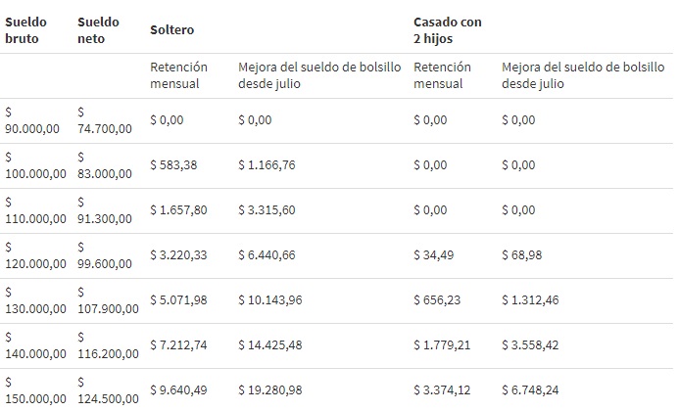The image size is (679, 411).
Task: Click the $ 3.220,33 retention value
Action: (179, 254)
